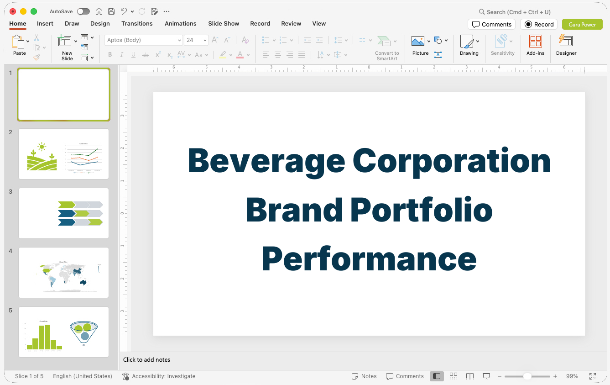
Task: Click the green Guru Power button
Action: tap(582, 24)
